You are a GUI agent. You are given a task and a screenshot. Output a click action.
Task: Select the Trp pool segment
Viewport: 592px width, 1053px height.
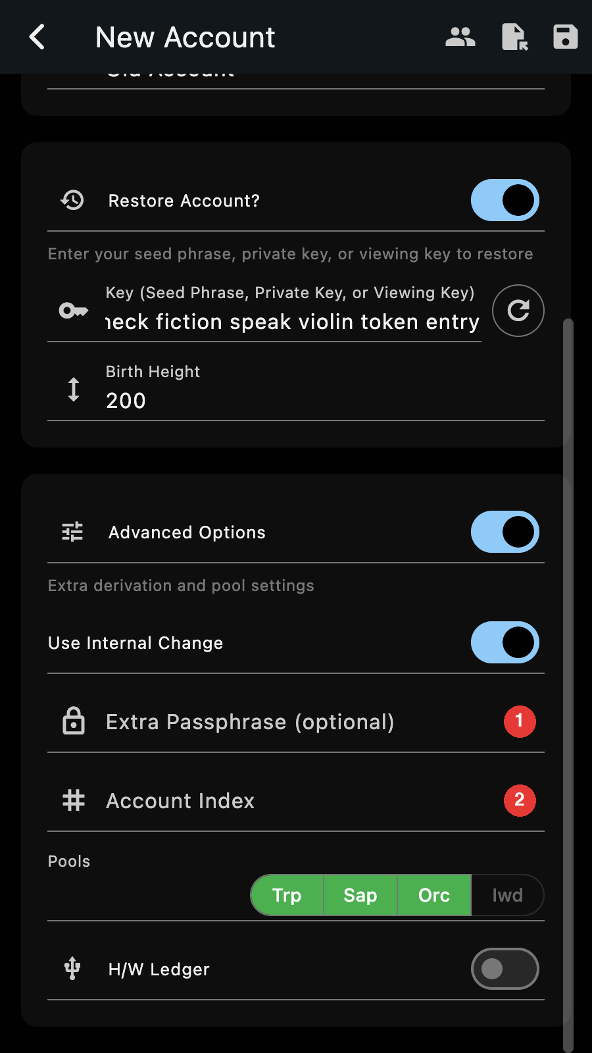[x=287, y=895]
